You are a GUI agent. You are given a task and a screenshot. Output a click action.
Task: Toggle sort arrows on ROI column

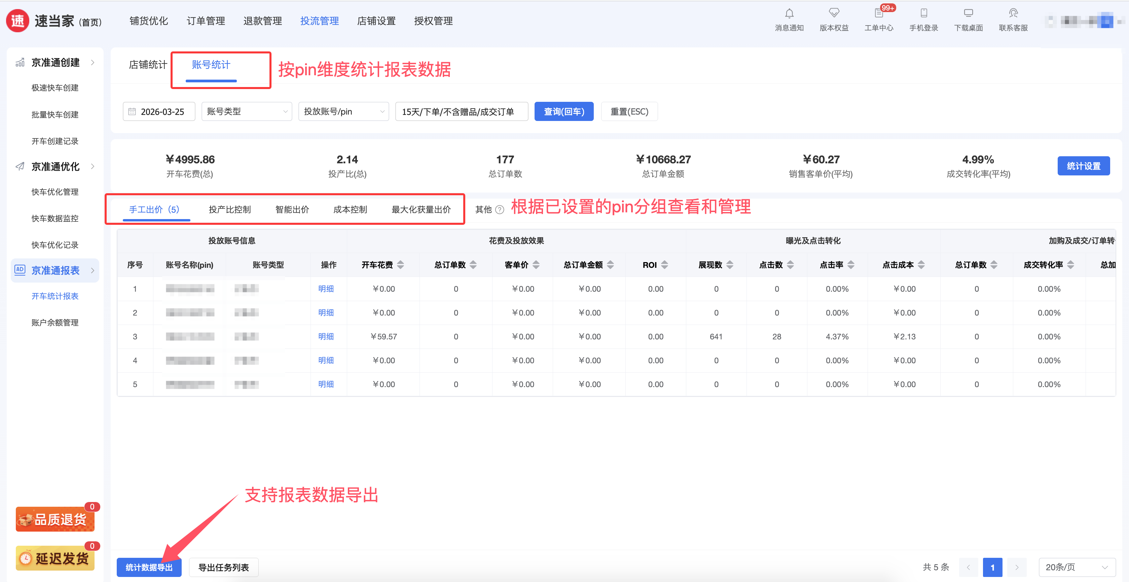(x=664, y=265)
